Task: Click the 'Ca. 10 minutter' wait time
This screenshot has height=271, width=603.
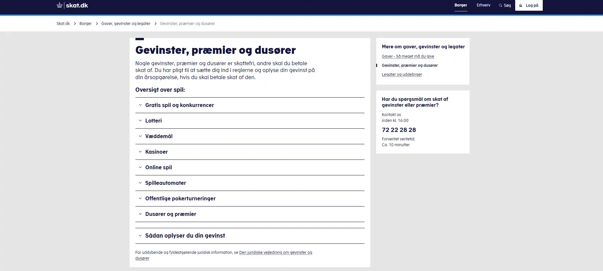Action: pyautogui.click(x=396, y=145)
